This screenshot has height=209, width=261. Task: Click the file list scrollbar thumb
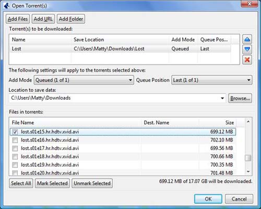248,158
